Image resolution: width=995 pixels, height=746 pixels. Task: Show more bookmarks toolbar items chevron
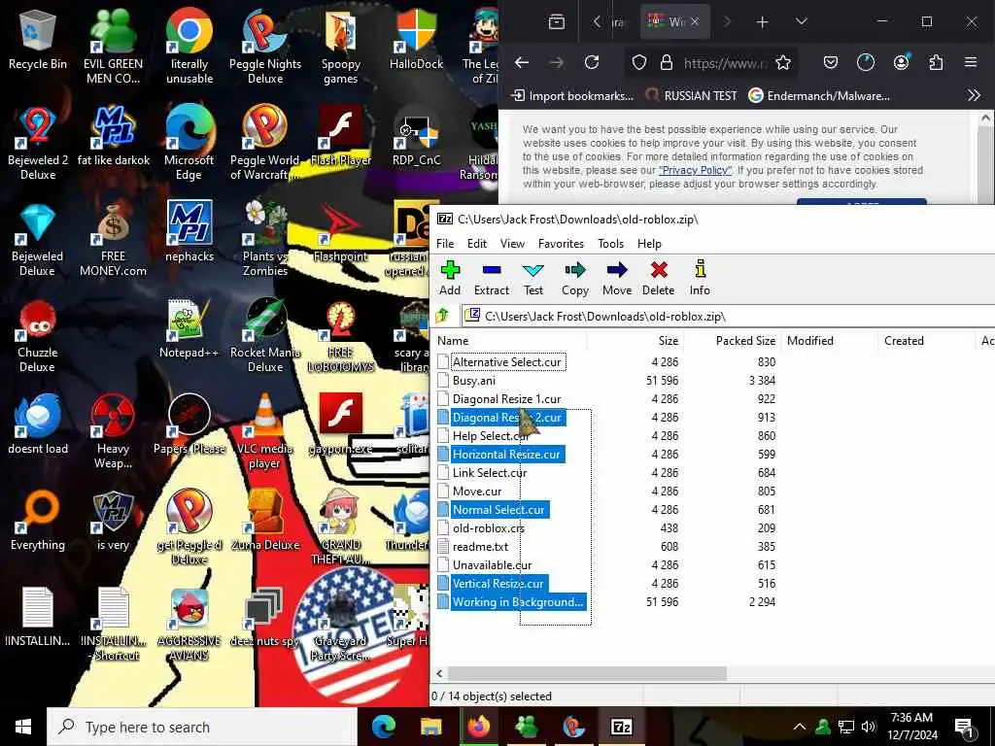point(974,96)
